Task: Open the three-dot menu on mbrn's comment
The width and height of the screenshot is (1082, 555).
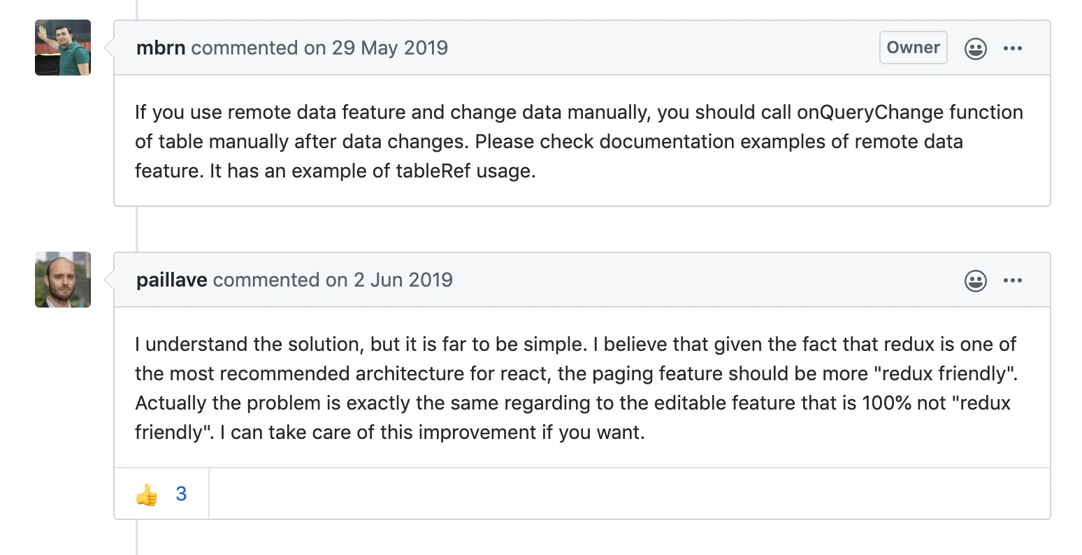Action: tap(1012, 48)
